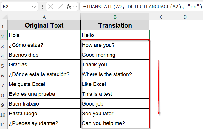Click the three-dot handle beside Name Box
The height and width of the screenshot is (129, 203).
click(42, 7)
